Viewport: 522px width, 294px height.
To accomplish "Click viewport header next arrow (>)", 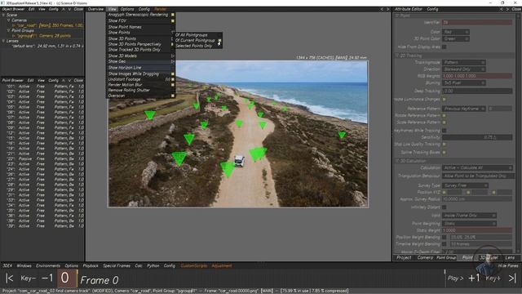I will [388, 9].
